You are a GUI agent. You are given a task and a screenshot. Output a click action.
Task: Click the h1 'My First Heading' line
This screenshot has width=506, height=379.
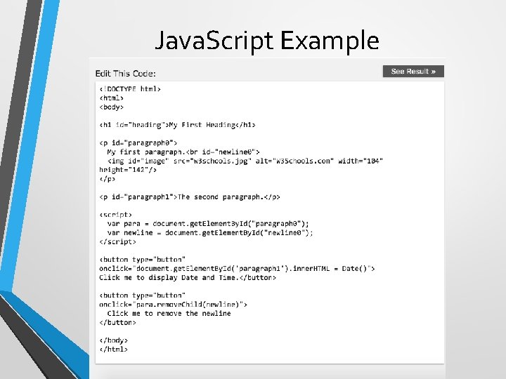click(x=178, y=125)
